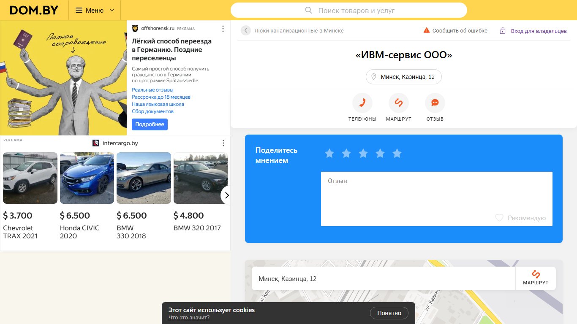
Task: Open ТЕЛЕФОНЫ phone icon
Action: (x=362, y=103)
